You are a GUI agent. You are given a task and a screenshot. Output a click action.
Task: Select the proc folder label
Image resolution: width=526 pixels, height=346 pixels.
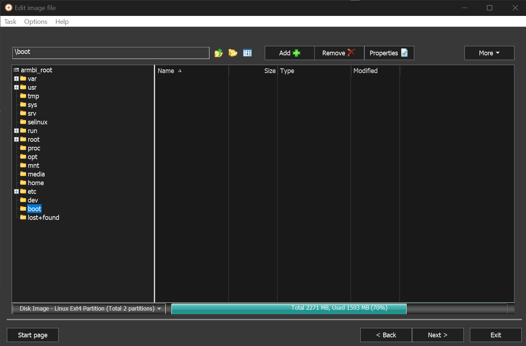pos(34,148)
